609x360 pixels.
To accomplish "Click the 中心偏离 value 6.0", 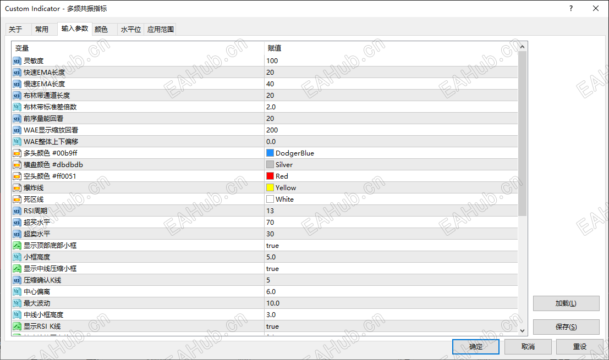I will click(x=271, y=292).
